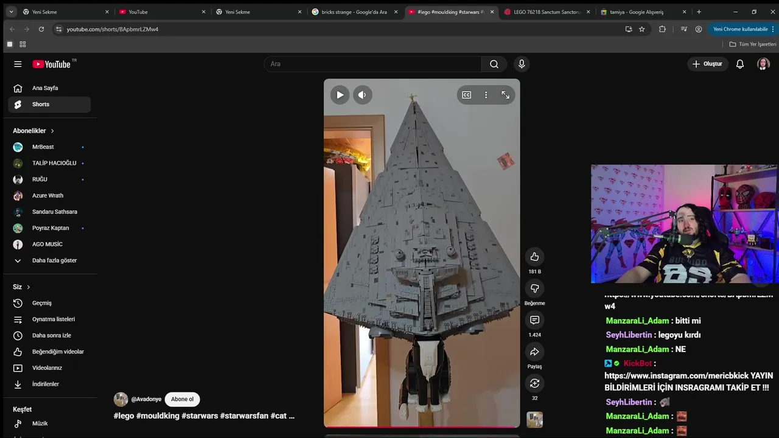Viewport: 779px width, 438px height.
Task: Open the bookmarks bar apps grid icon
Action: (x=23, y=44)
